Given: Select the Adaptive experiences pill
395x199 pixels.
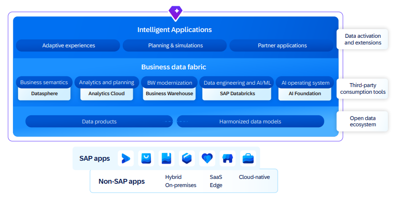Looking at the screenshot, I should coord(68,45).
